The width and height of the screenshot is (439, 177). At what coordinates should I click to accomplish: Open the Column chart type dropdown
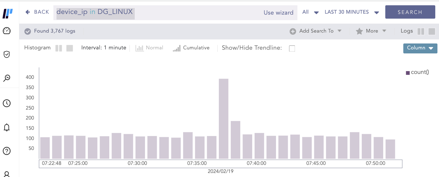[420, 48]
